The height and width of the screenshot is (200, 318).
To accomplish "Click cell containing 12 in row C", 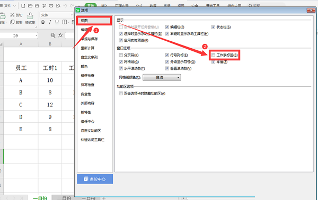I will pyautogui.click(x=50, y=105).
